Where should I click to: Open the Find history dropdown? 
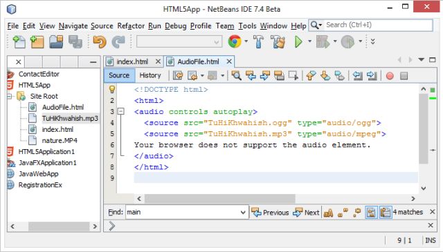243,213
